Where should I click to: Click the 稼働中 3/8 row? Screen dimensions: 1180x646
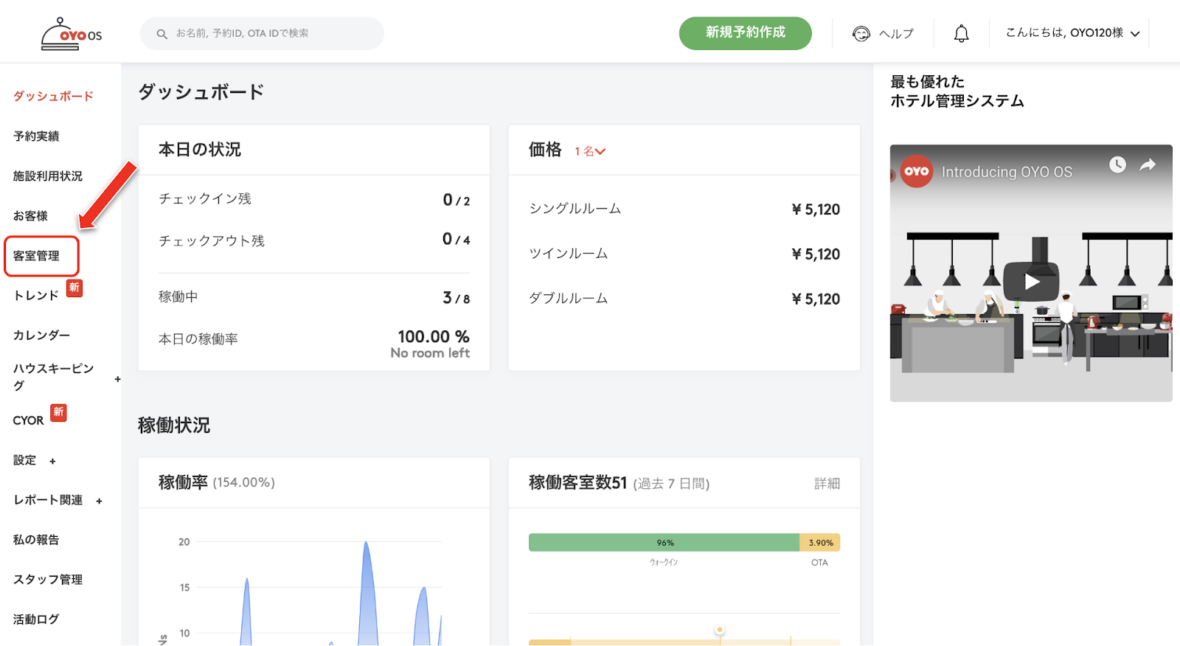tap(314, 297)
